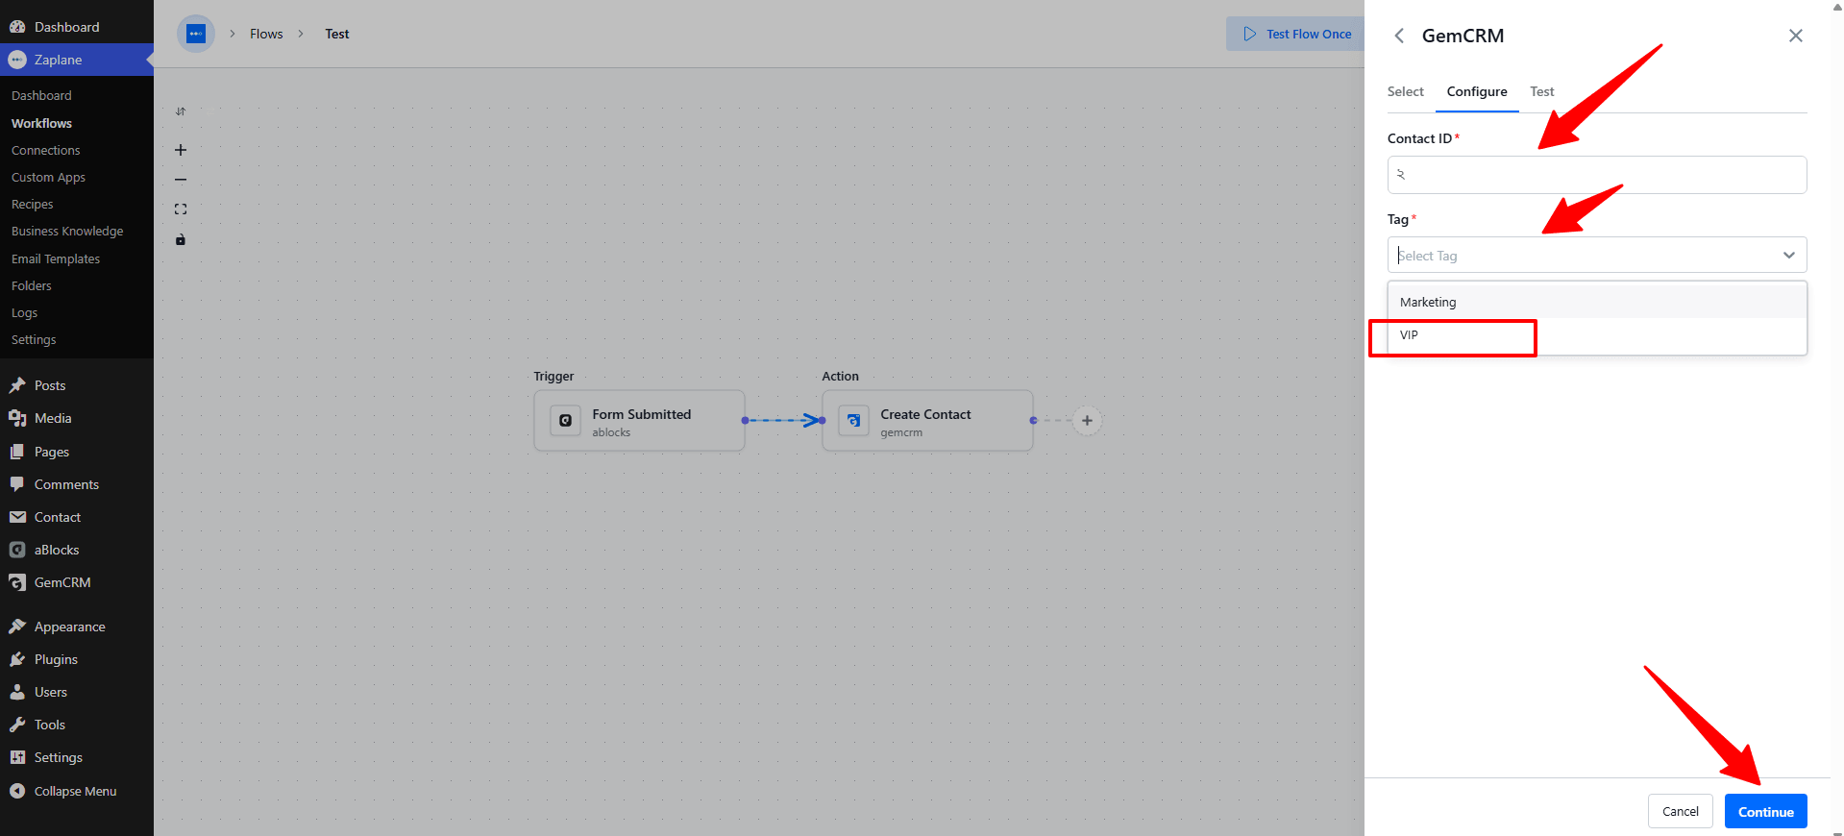The height and width of the screenshot is (836, 1844).
Task: Click the Users person icon
Action: [x=17, y=692]
